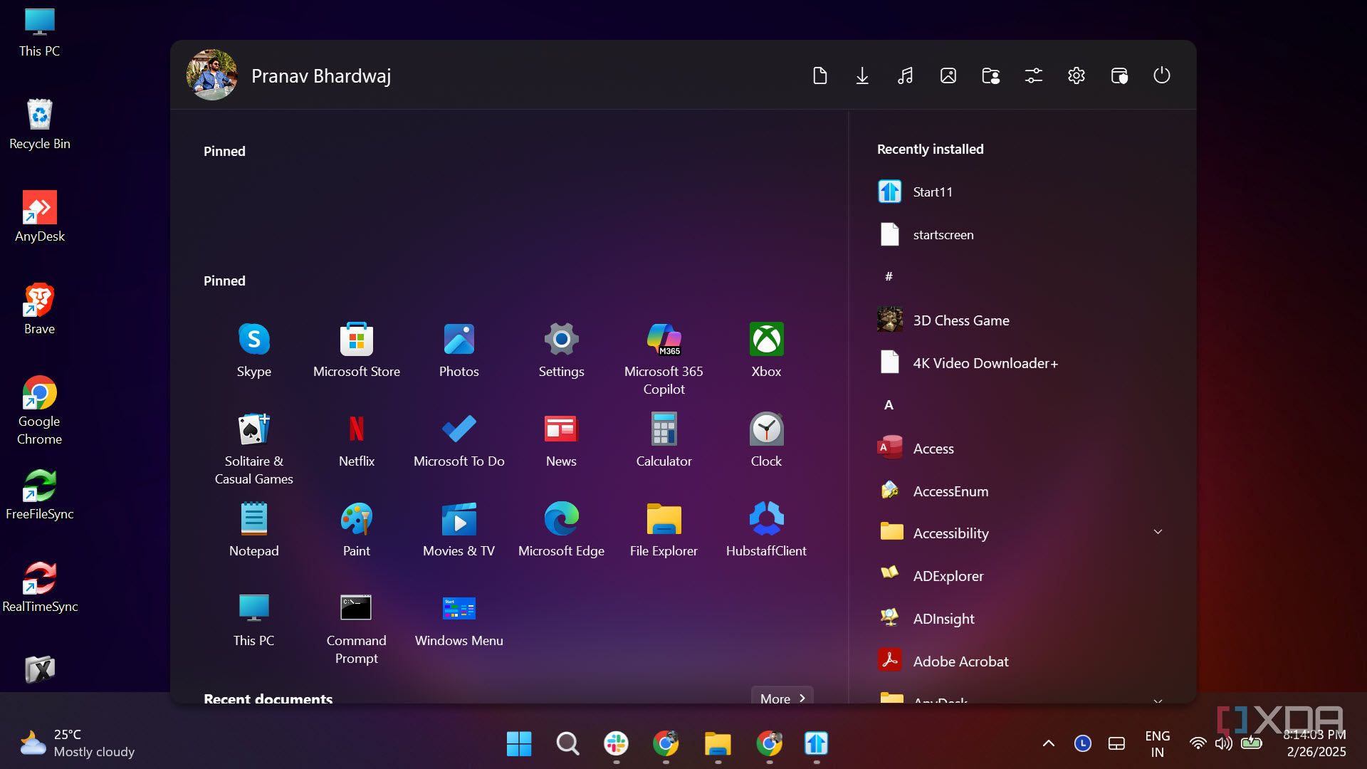The height and width of the screenshot is (769, 1367).
Task: Select the letter A section header
Action: [888, 404]
